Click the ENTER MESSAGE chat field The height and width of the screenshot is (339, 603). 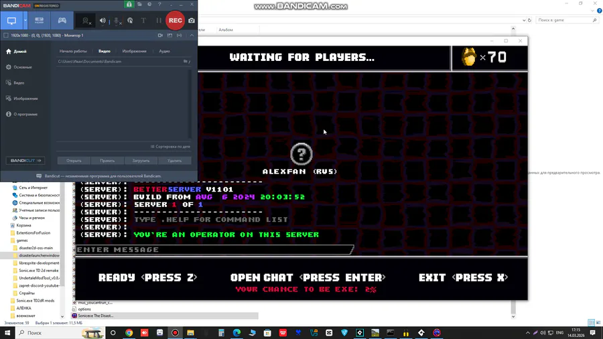coord(214,250)
